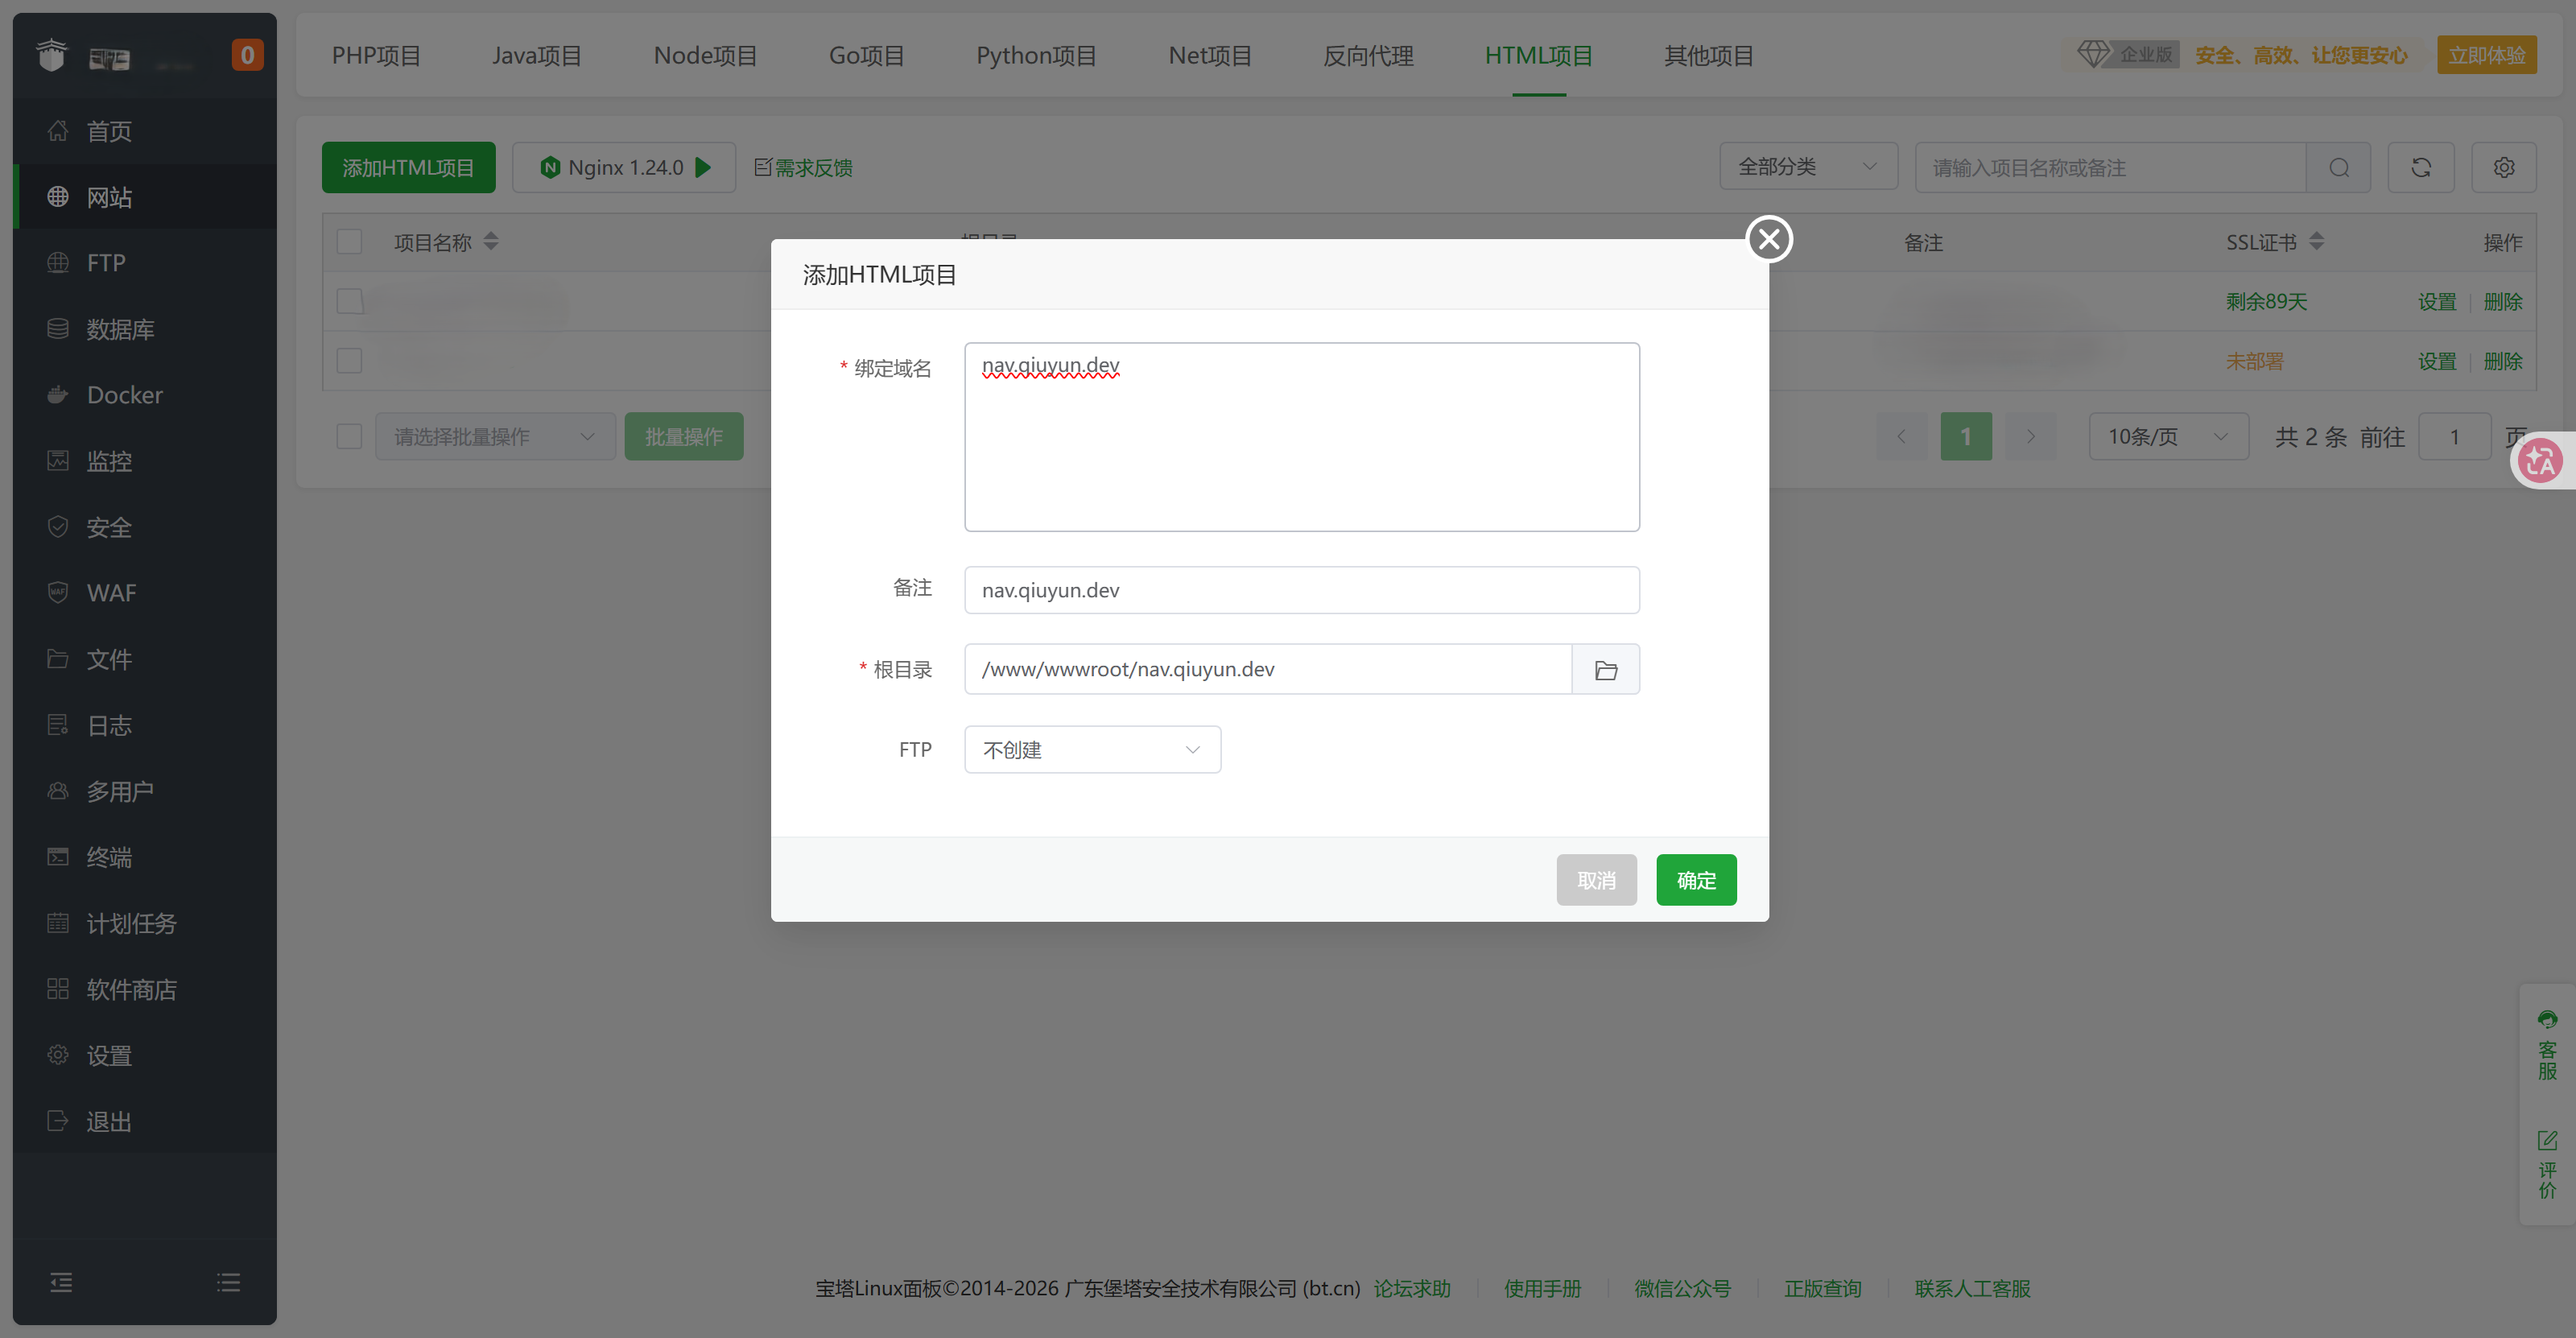
Task: Confirm with the 确定 button
Action: coord(1695,879)
